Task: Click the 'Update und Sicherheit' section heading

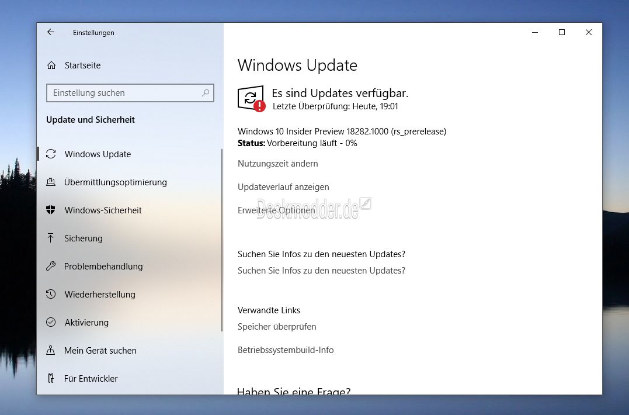Action: pos(91,120)
